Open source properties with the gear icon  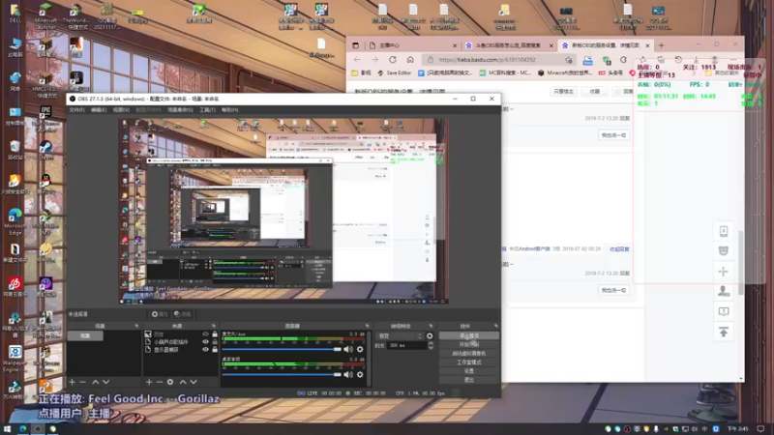170,382
